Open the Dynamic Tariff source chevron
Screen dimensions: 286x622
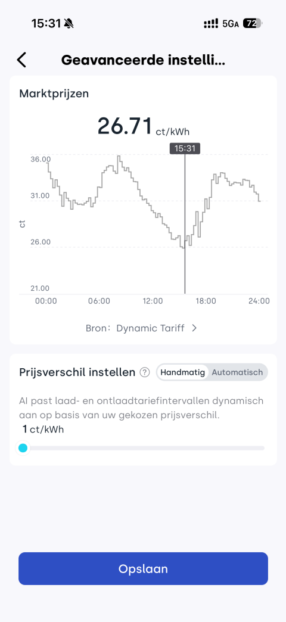click(x=194, y=328)
